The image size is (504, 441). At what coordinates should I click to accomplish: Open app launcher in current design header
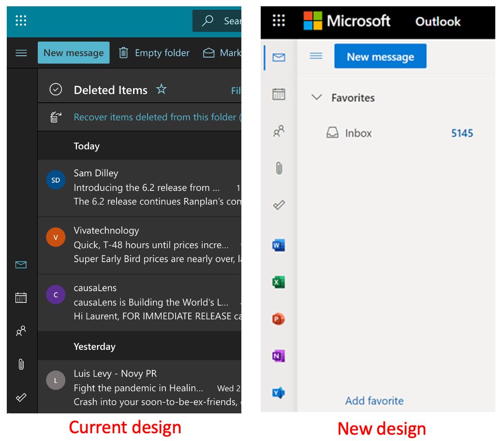[21, 21]
